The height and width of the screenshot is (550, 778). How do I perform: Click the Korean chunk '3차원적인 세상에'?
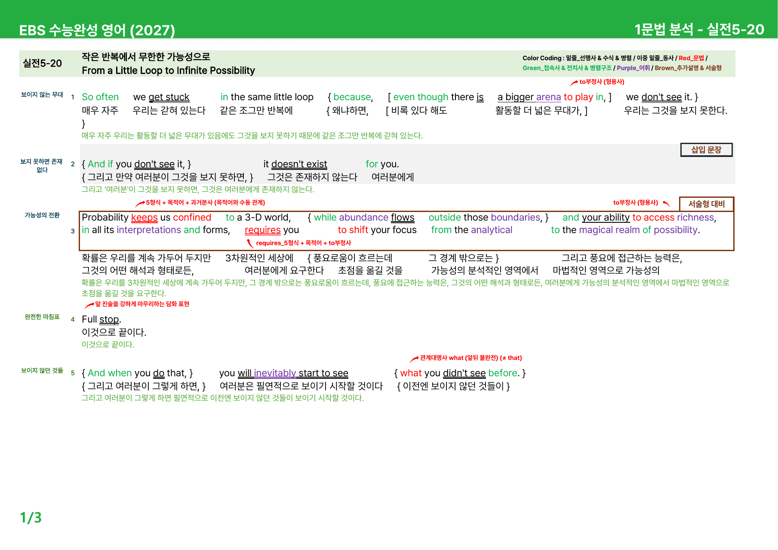(x=259, y=258)
